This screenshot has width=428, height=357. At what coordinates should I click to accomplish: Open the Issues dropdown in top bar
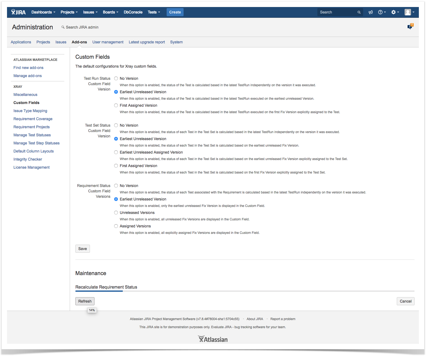tap(90, 12)
